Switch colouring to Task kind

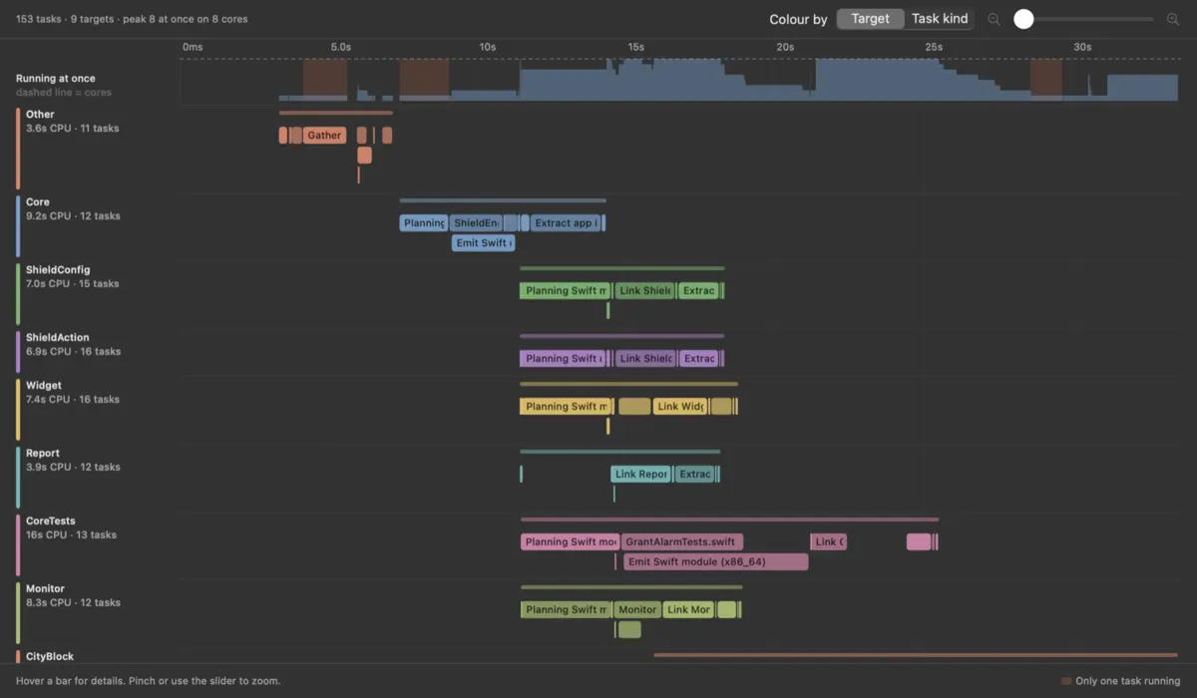[940, 19]
